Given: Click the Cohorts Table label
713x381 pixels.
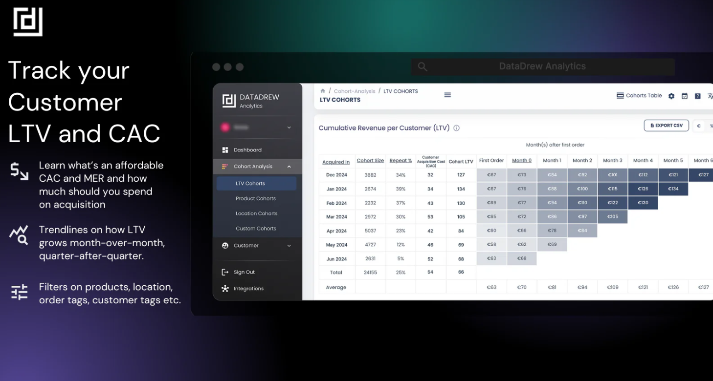Looking at the screenshot, I should (x=644, y=96).
